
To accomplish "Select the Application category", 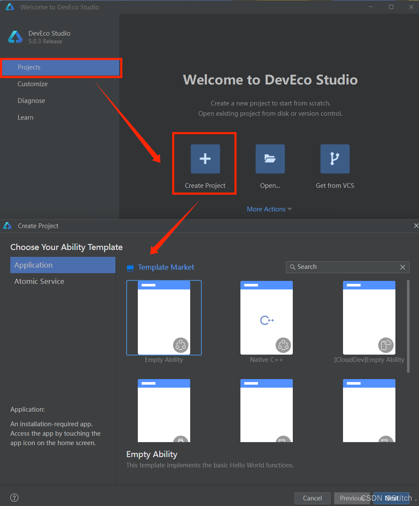I will point(63,265).
